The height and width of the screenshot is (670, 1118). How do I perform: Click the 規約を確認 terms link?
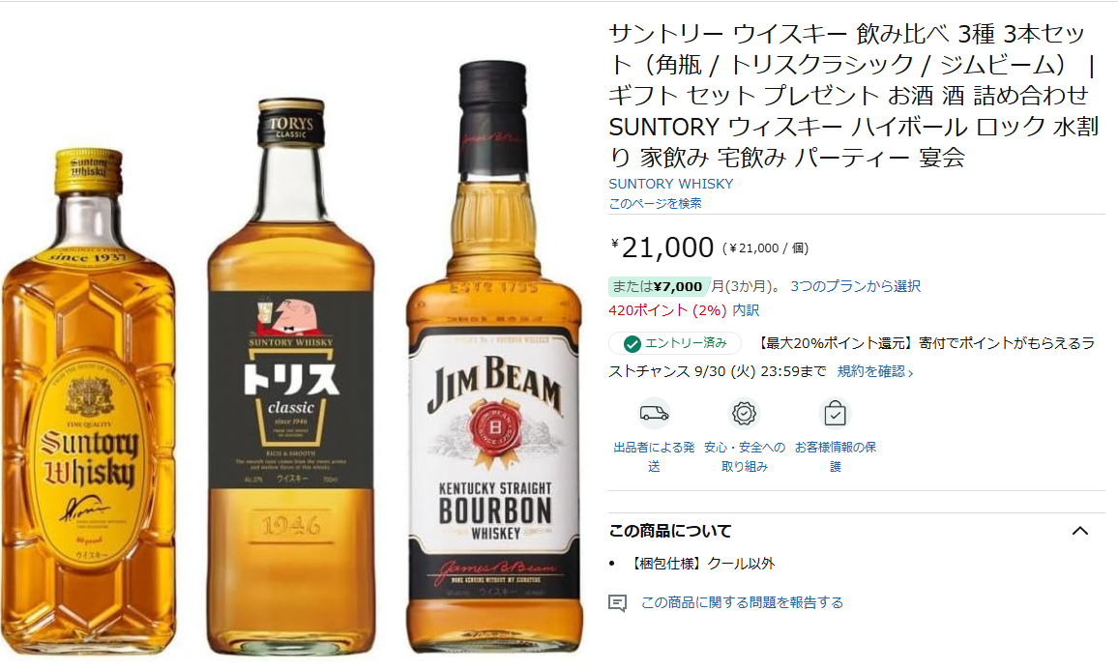pyautogui.click(x=875, y=371)
